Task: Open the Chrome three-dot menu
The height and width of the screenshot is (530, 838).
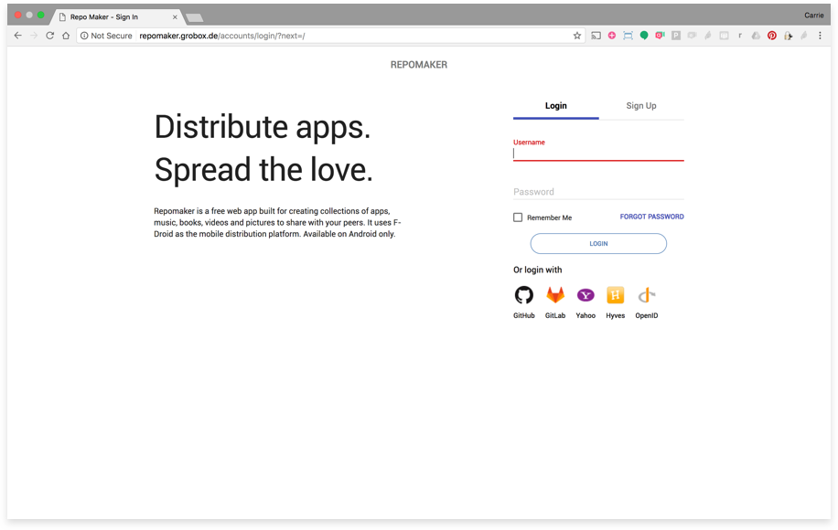Action: [x=821, y=36]
